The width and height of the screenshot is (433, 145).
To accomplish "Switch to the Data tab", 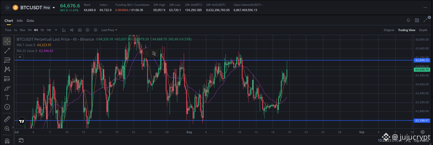I will [30, 21].
